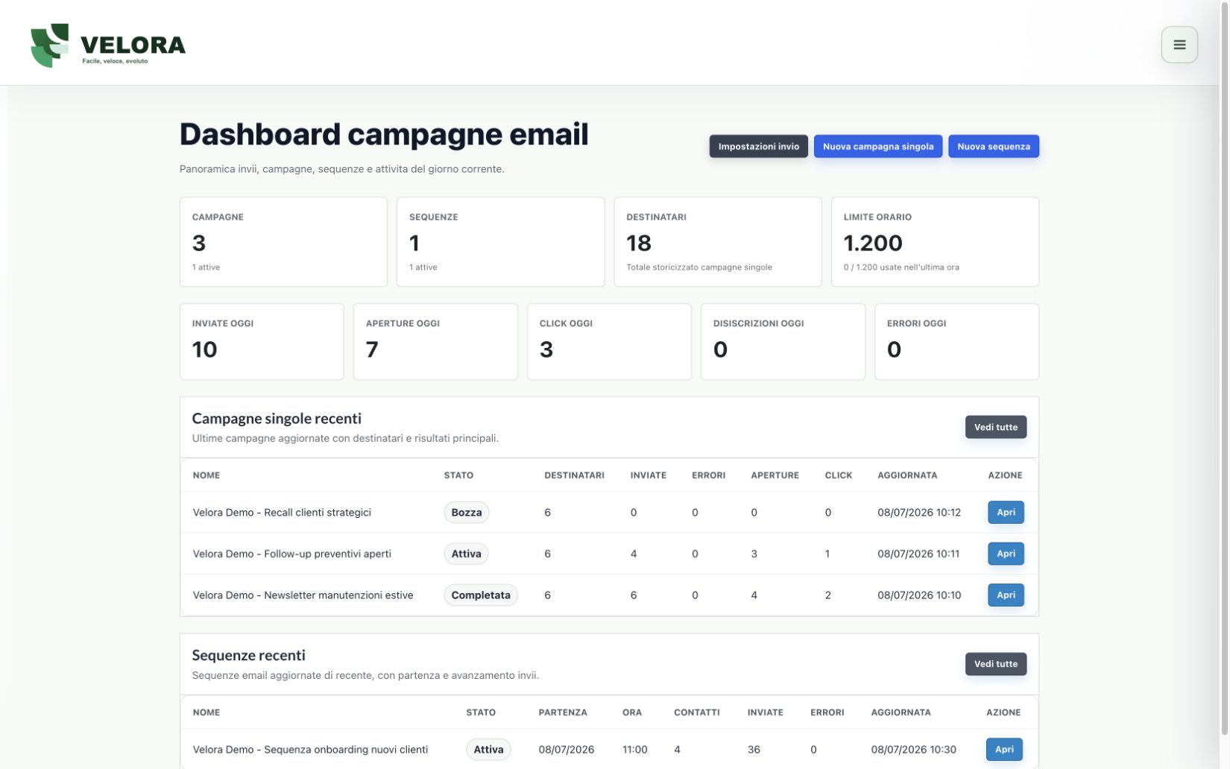The height and width of the screenshot is (769, 1230).
Task: Start a Nuova sequenza
Action: click(x=994, y=146)
